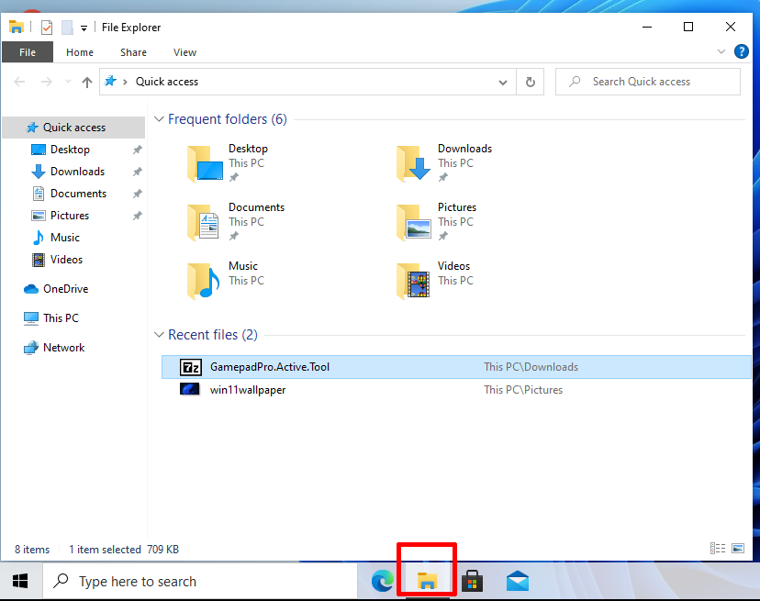Collapse the Frequent folders section
This screenshot has width=760, height=601.
(159, 119)
